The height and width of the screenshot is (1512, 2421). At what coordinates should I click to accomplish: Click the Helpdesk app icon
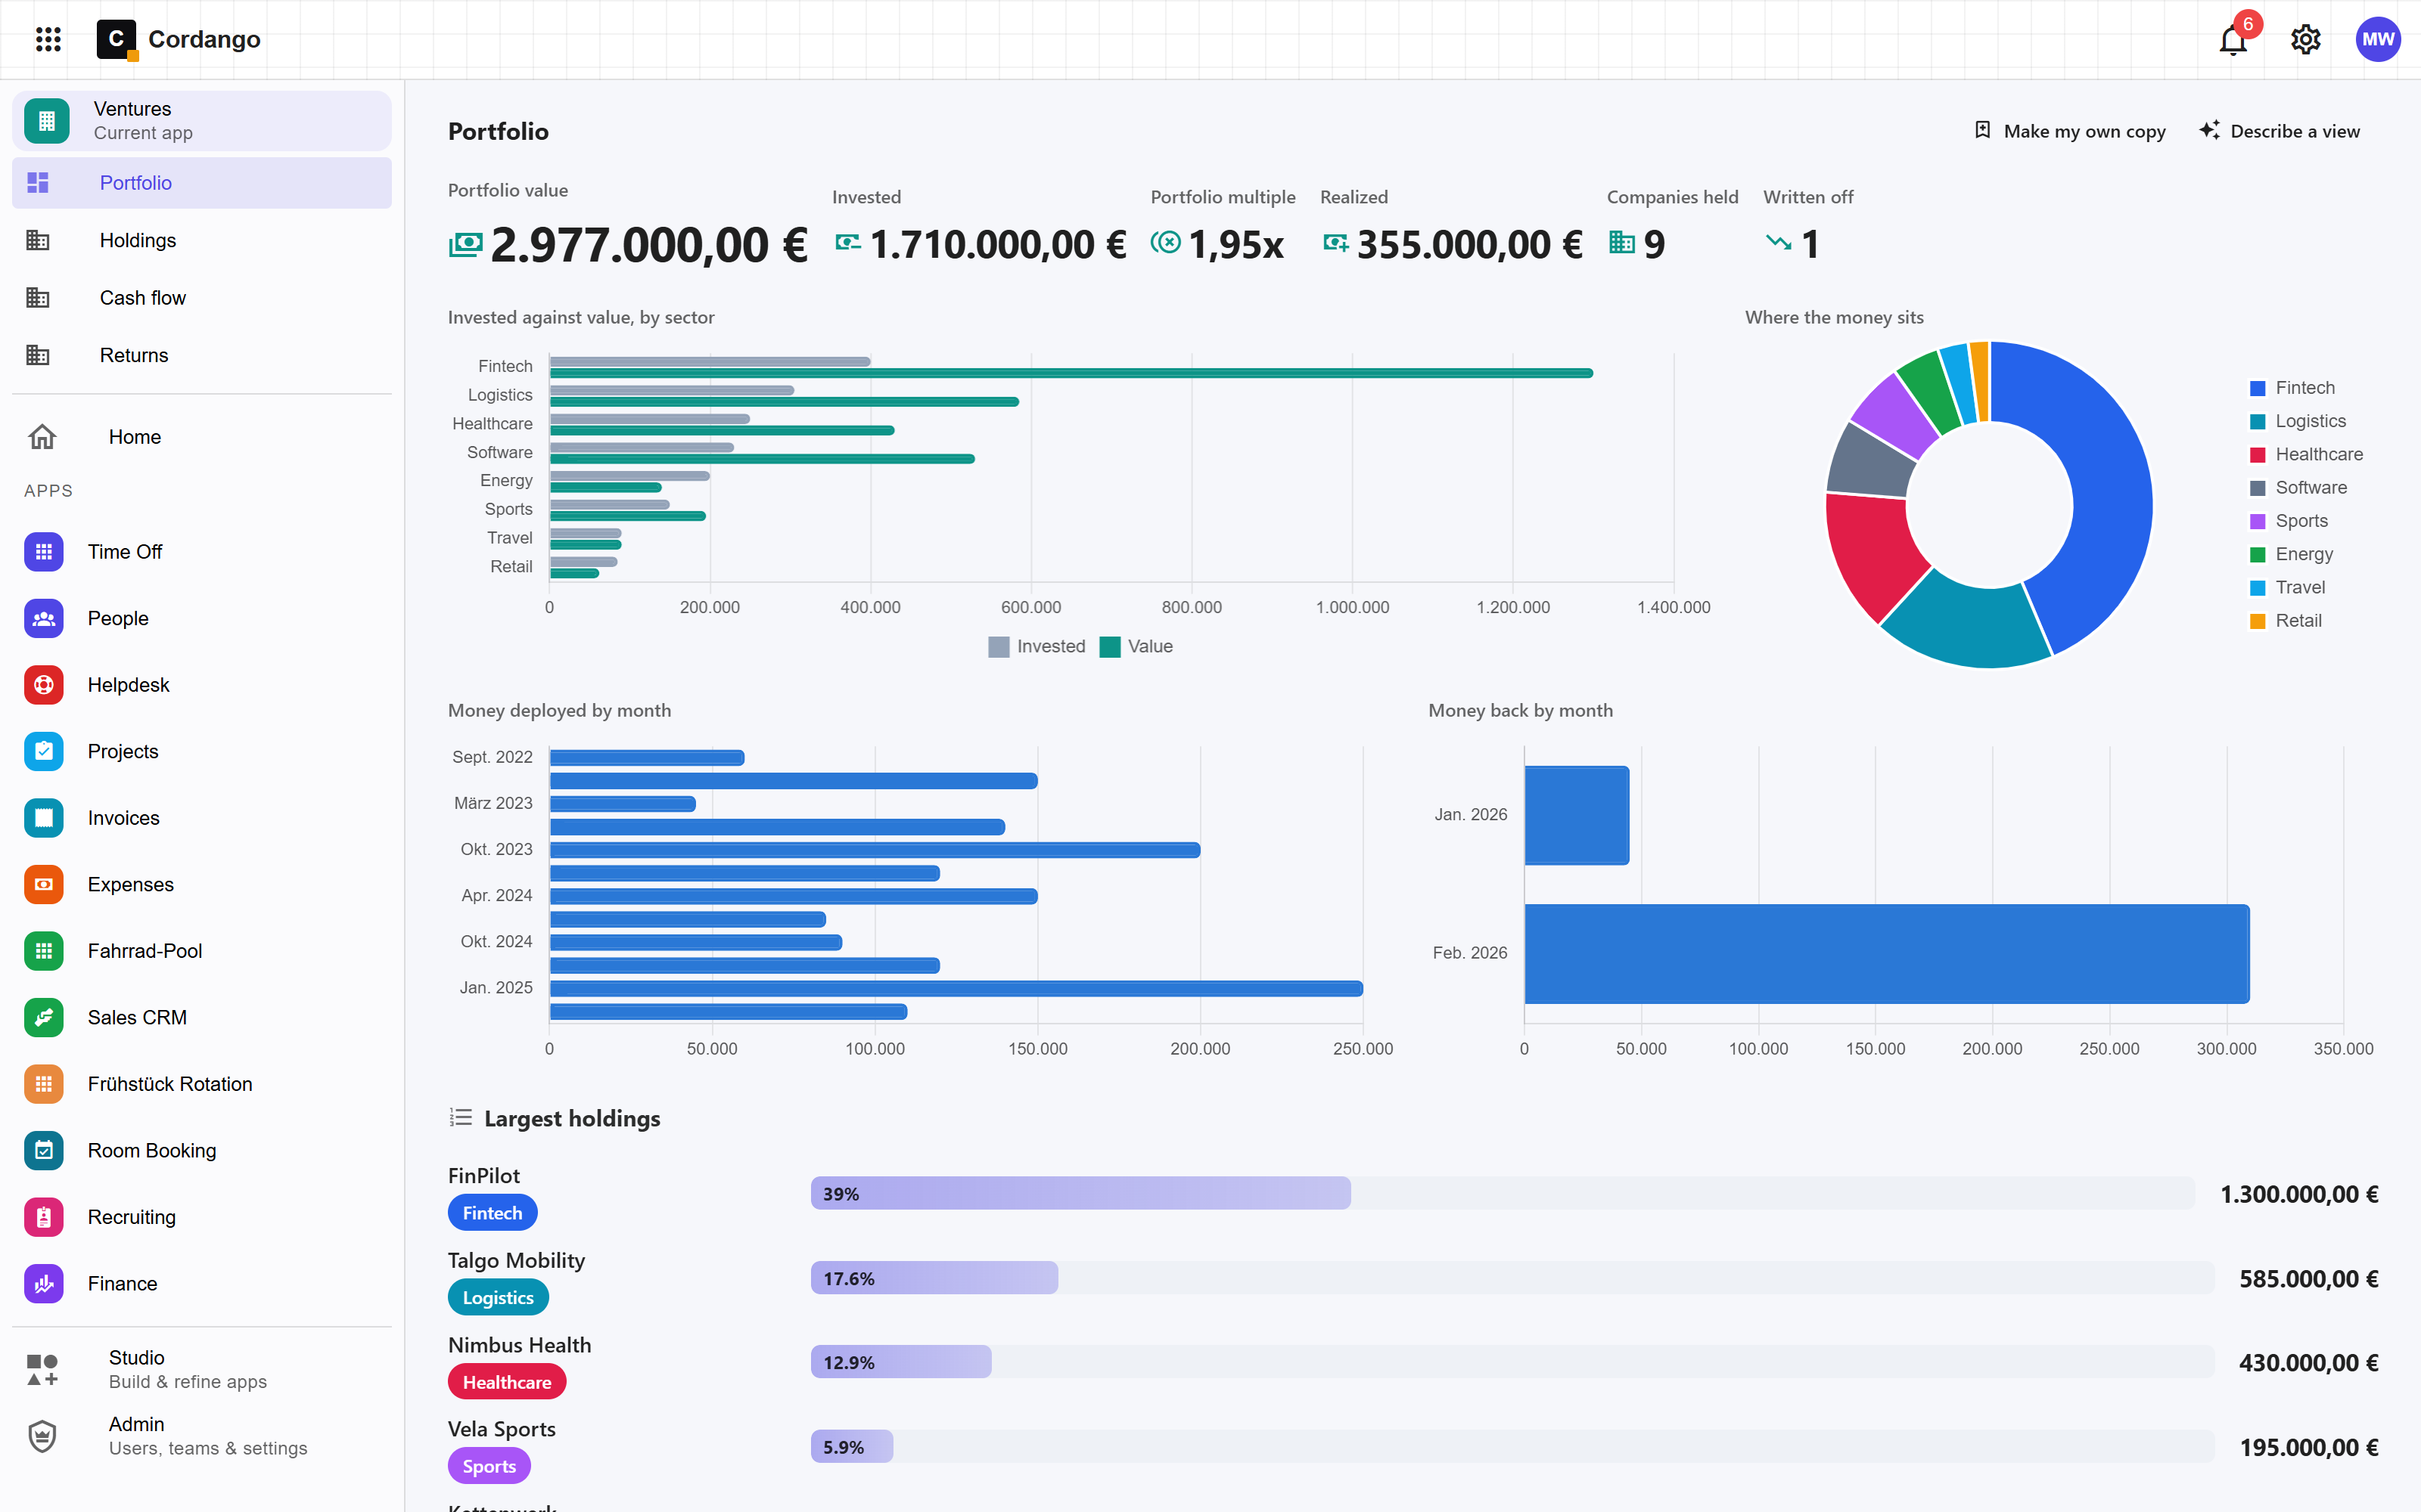44,685
